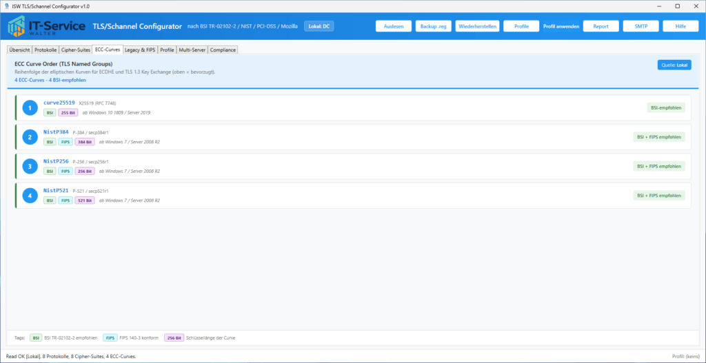Open the Legacy & FIPS tab
Image resolution: width=706 pixels, height=363 pixels.
[x=140, y=50]
